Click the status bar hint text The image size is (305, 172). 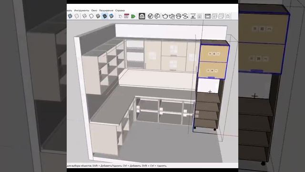point(117,166)
